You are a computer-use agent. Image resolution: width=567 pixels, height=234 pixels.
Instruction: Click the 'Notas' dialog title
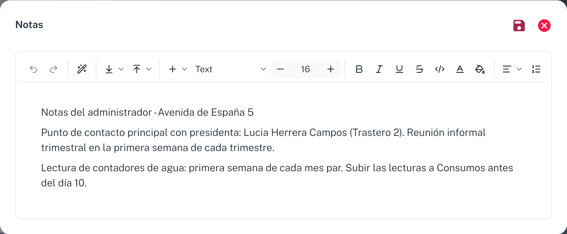[29, 25]
